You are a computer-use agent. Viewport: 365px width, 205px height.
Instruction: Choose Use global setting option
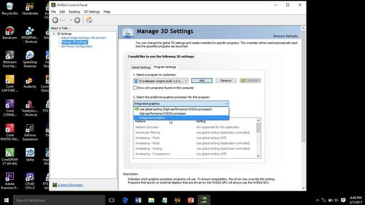click(x=181, y=109)
